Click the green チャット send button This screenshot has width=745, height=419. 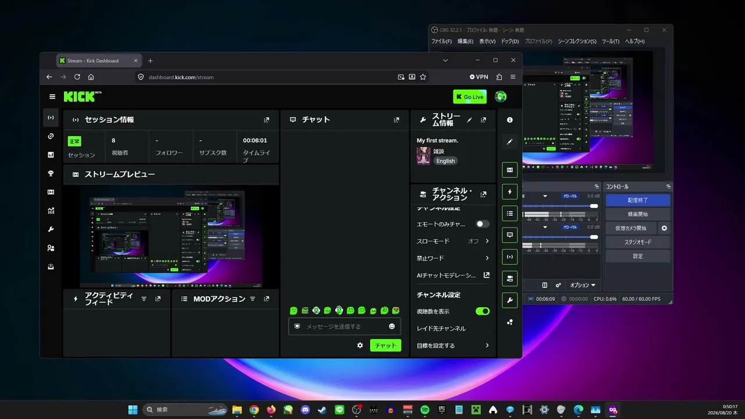[x=385, y=345]
